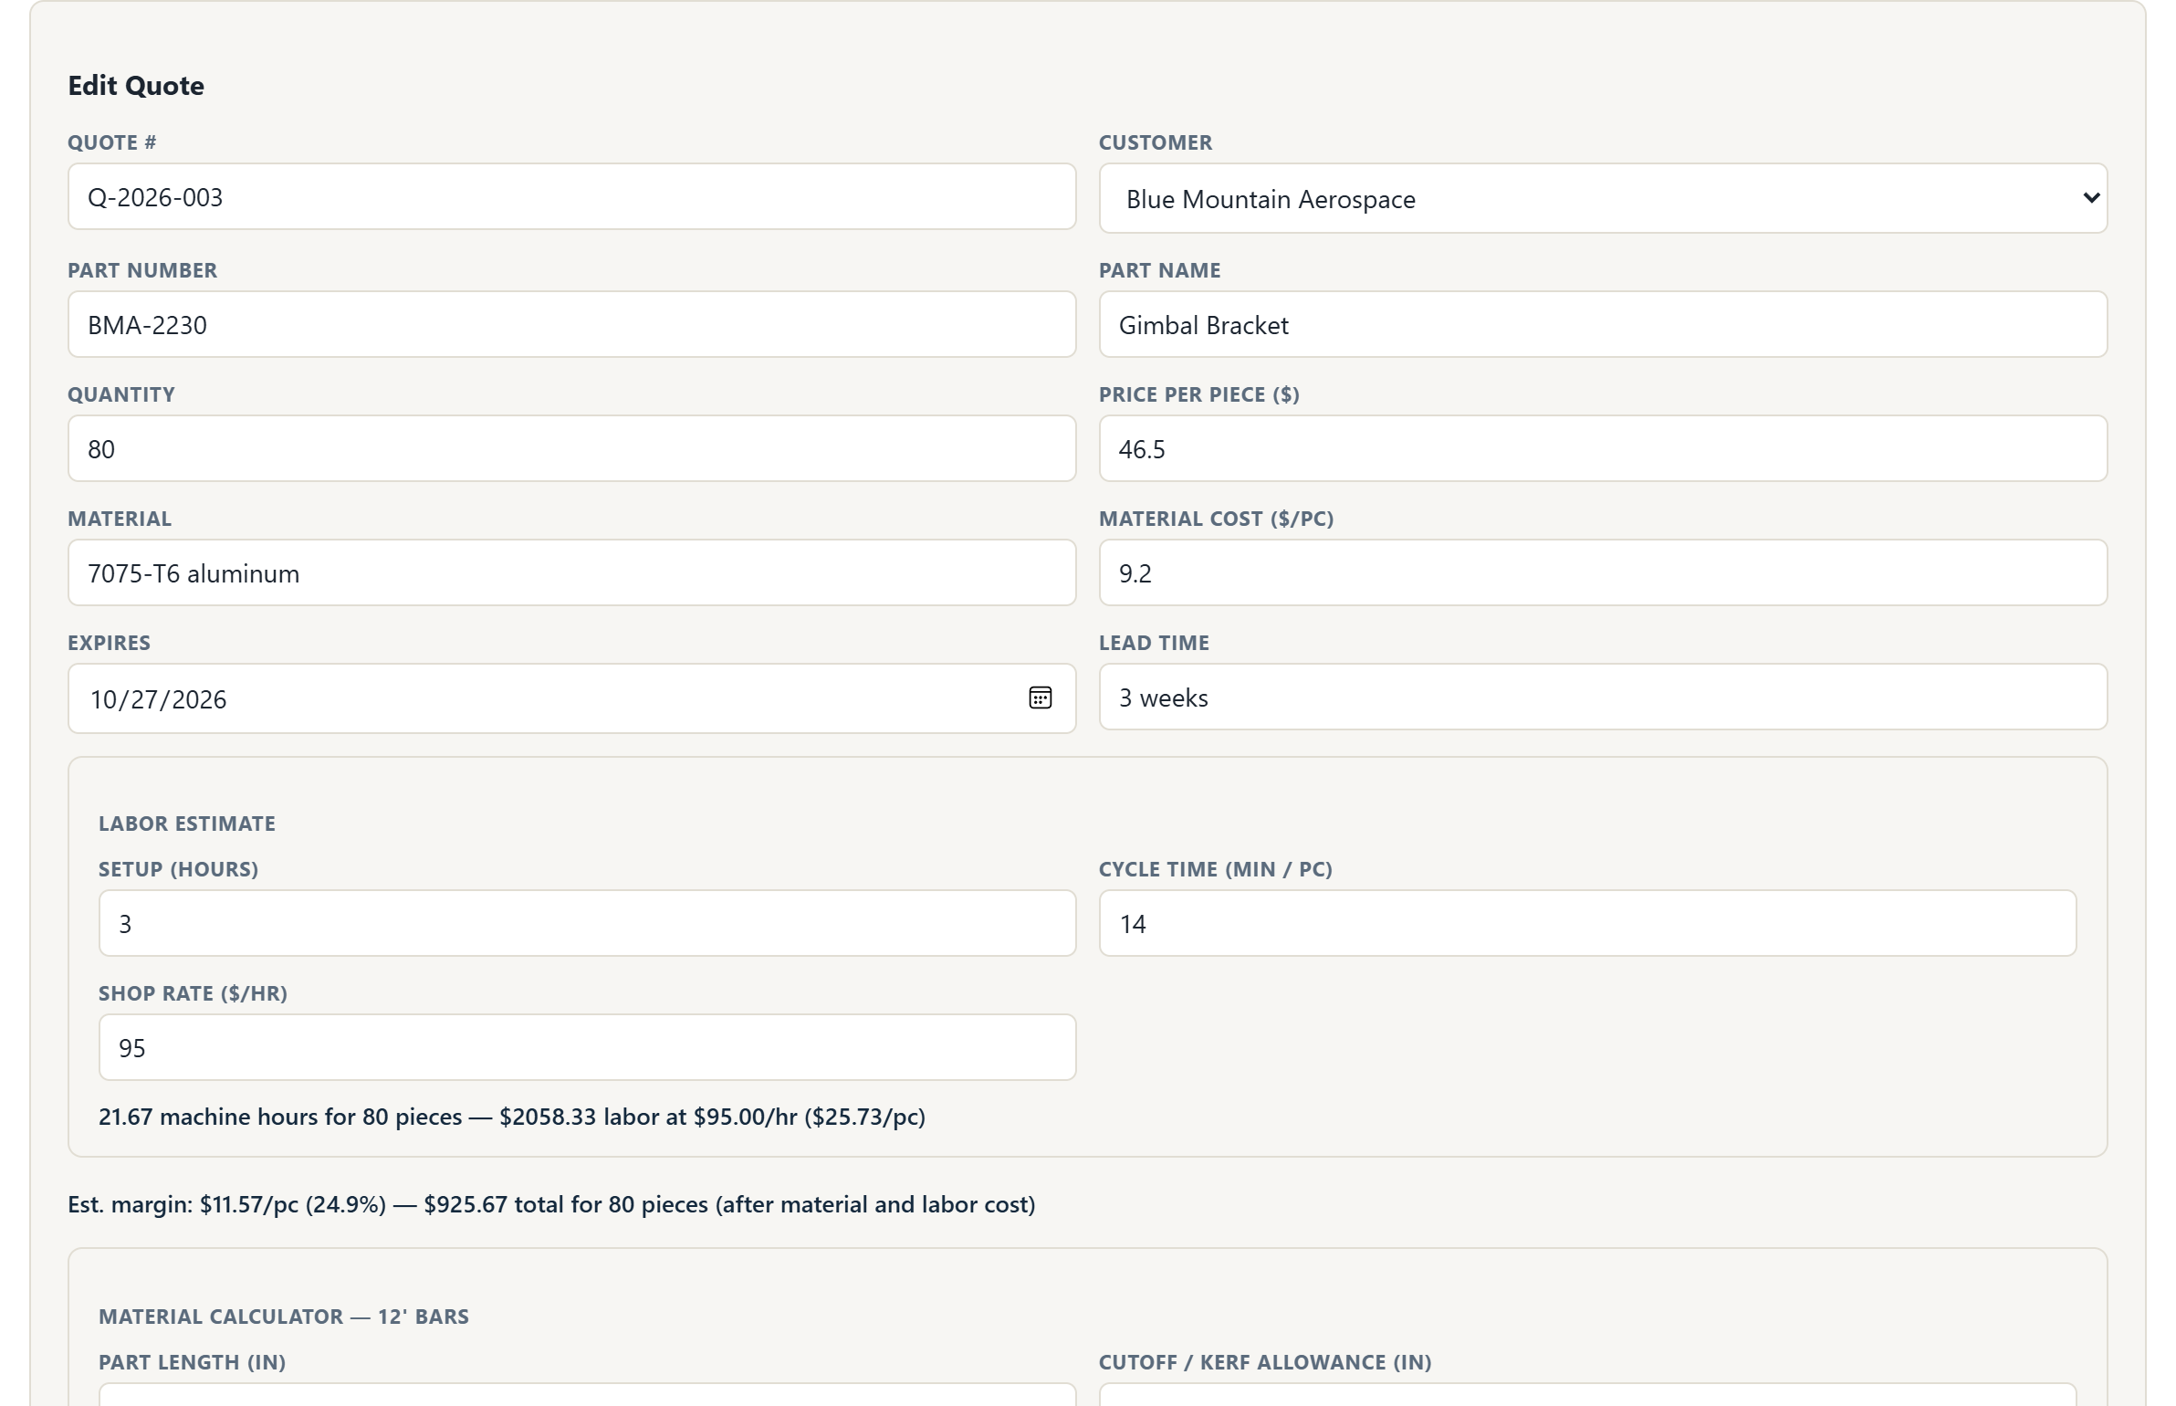This screenshot has height=1406, width=2176.
Task: Open the Customer dropdown
Action: 1603,198
